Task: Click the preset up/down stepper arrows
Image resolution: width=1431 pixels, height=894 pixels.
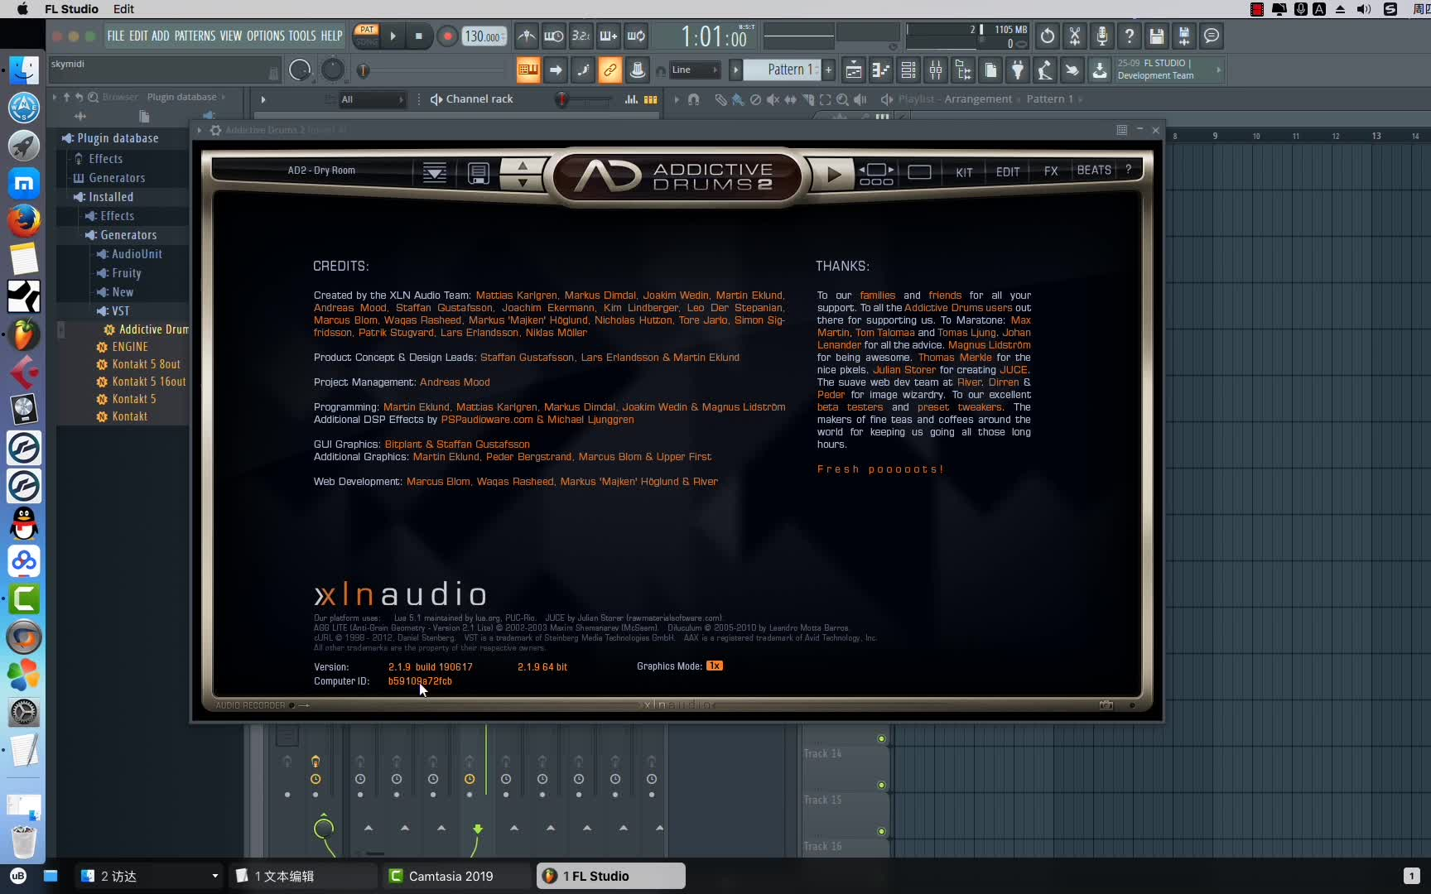Action: pyautogui.click(x=522, y=173)
